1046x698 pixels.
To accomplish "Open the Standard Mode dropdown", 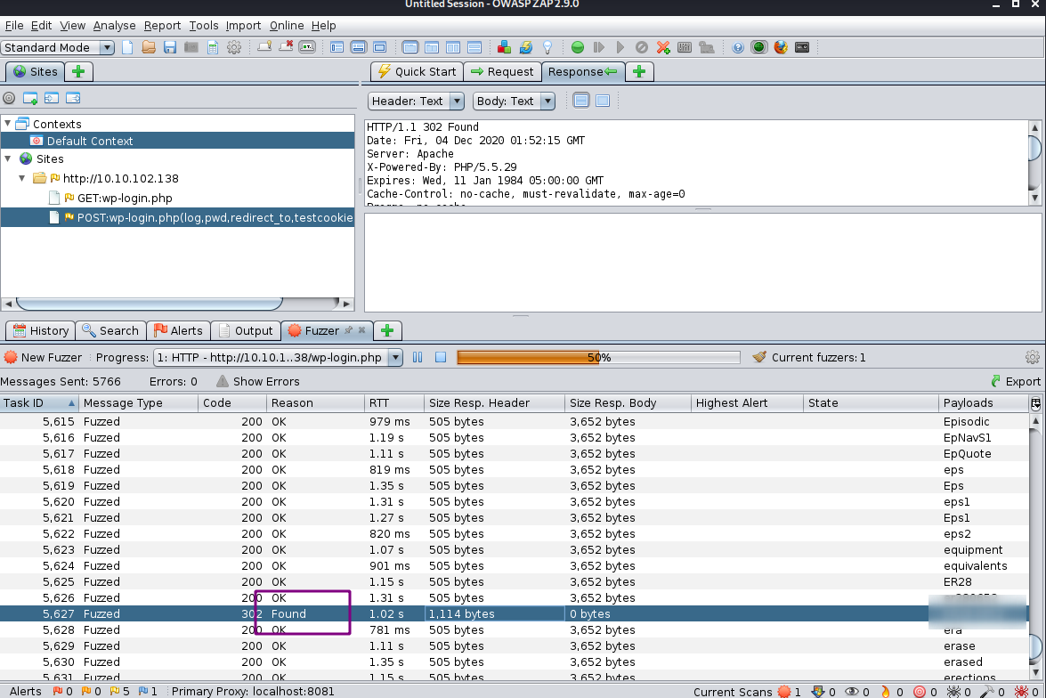I will tap(58, 47).
